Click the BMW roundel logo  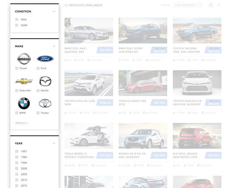24,103
